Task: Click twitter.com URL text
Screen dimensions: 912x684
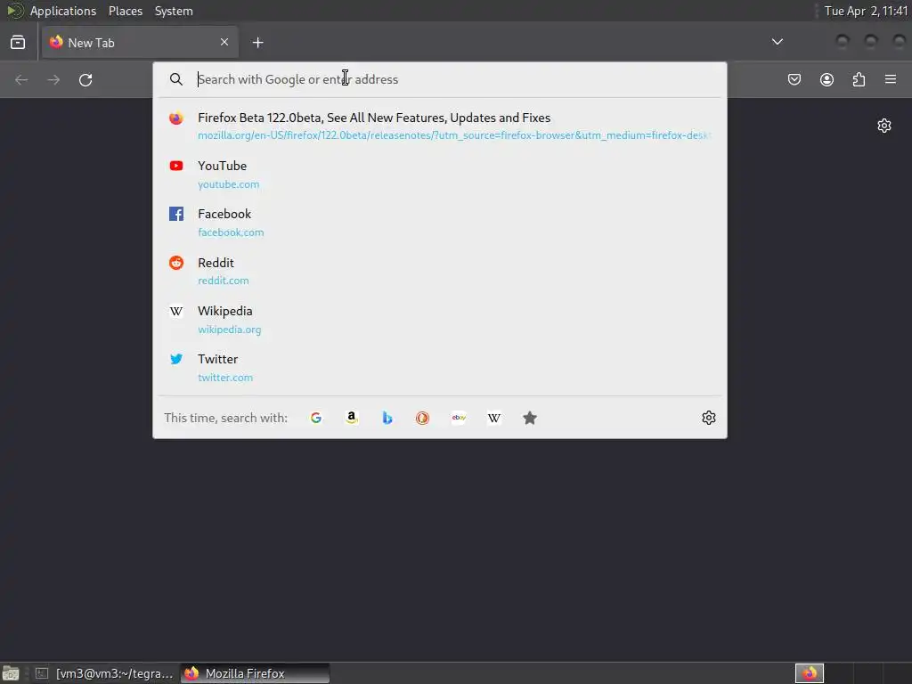Action: (x=225, y=378)
